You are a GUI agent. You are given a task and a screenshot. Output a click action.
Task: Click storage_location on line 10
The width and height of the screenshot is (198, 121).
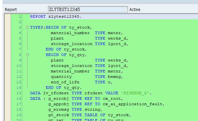(72, 66)
